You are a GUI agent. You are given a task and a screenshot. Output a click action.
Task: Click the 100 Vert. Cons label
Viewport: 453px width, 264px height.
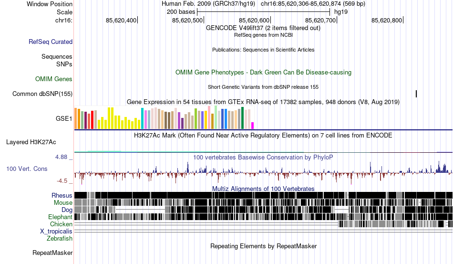27,169
